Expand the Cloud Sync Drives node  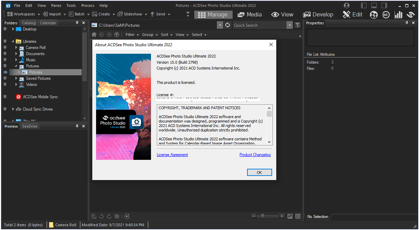[x=13, y=109]
